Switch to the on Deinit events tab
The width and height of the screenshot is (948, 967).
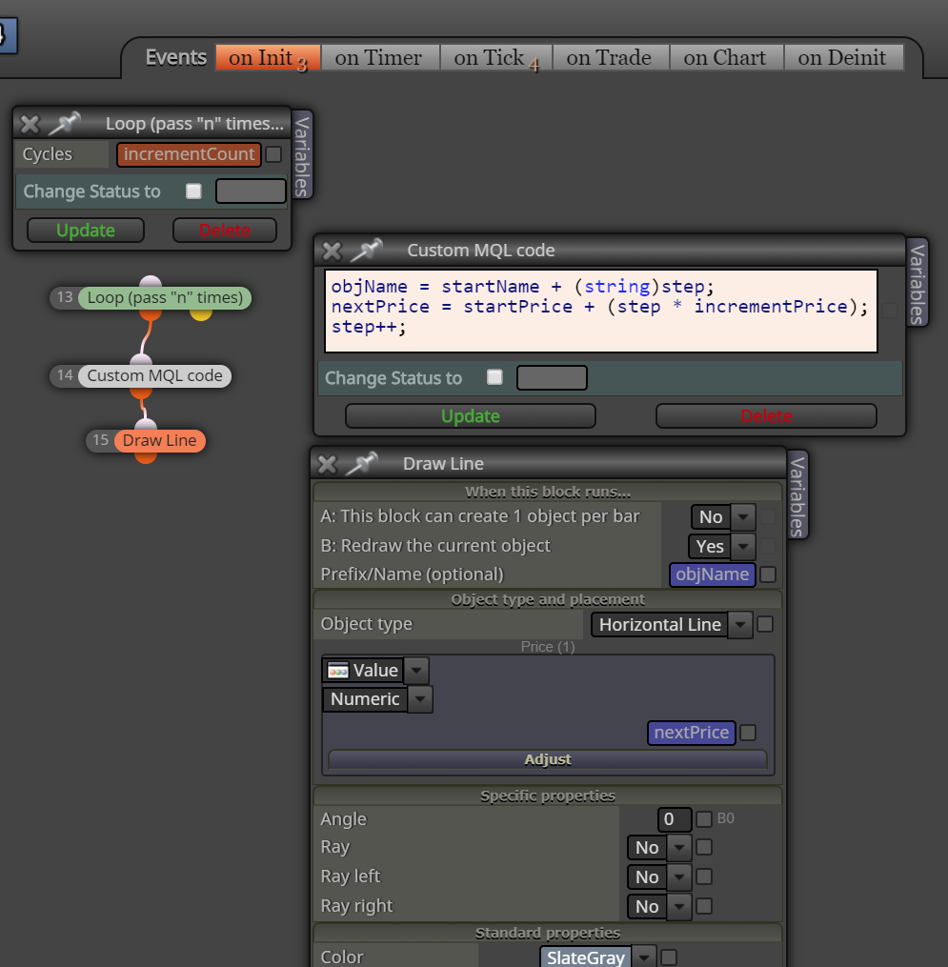pos(842,58)
